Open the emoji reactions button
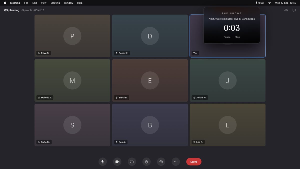The image size is (300, 169). tap(161, 162)
